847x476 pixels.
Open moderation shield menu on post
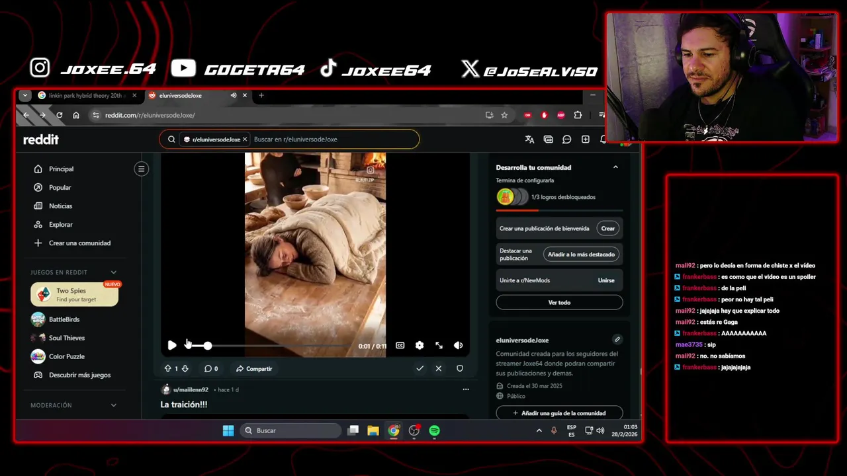pos(460,368)
